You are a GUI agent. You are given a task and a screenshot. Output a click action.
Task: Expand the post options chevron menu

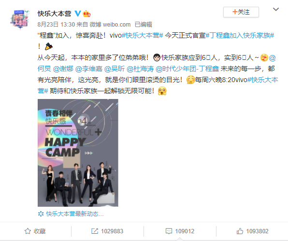point(276,9)
